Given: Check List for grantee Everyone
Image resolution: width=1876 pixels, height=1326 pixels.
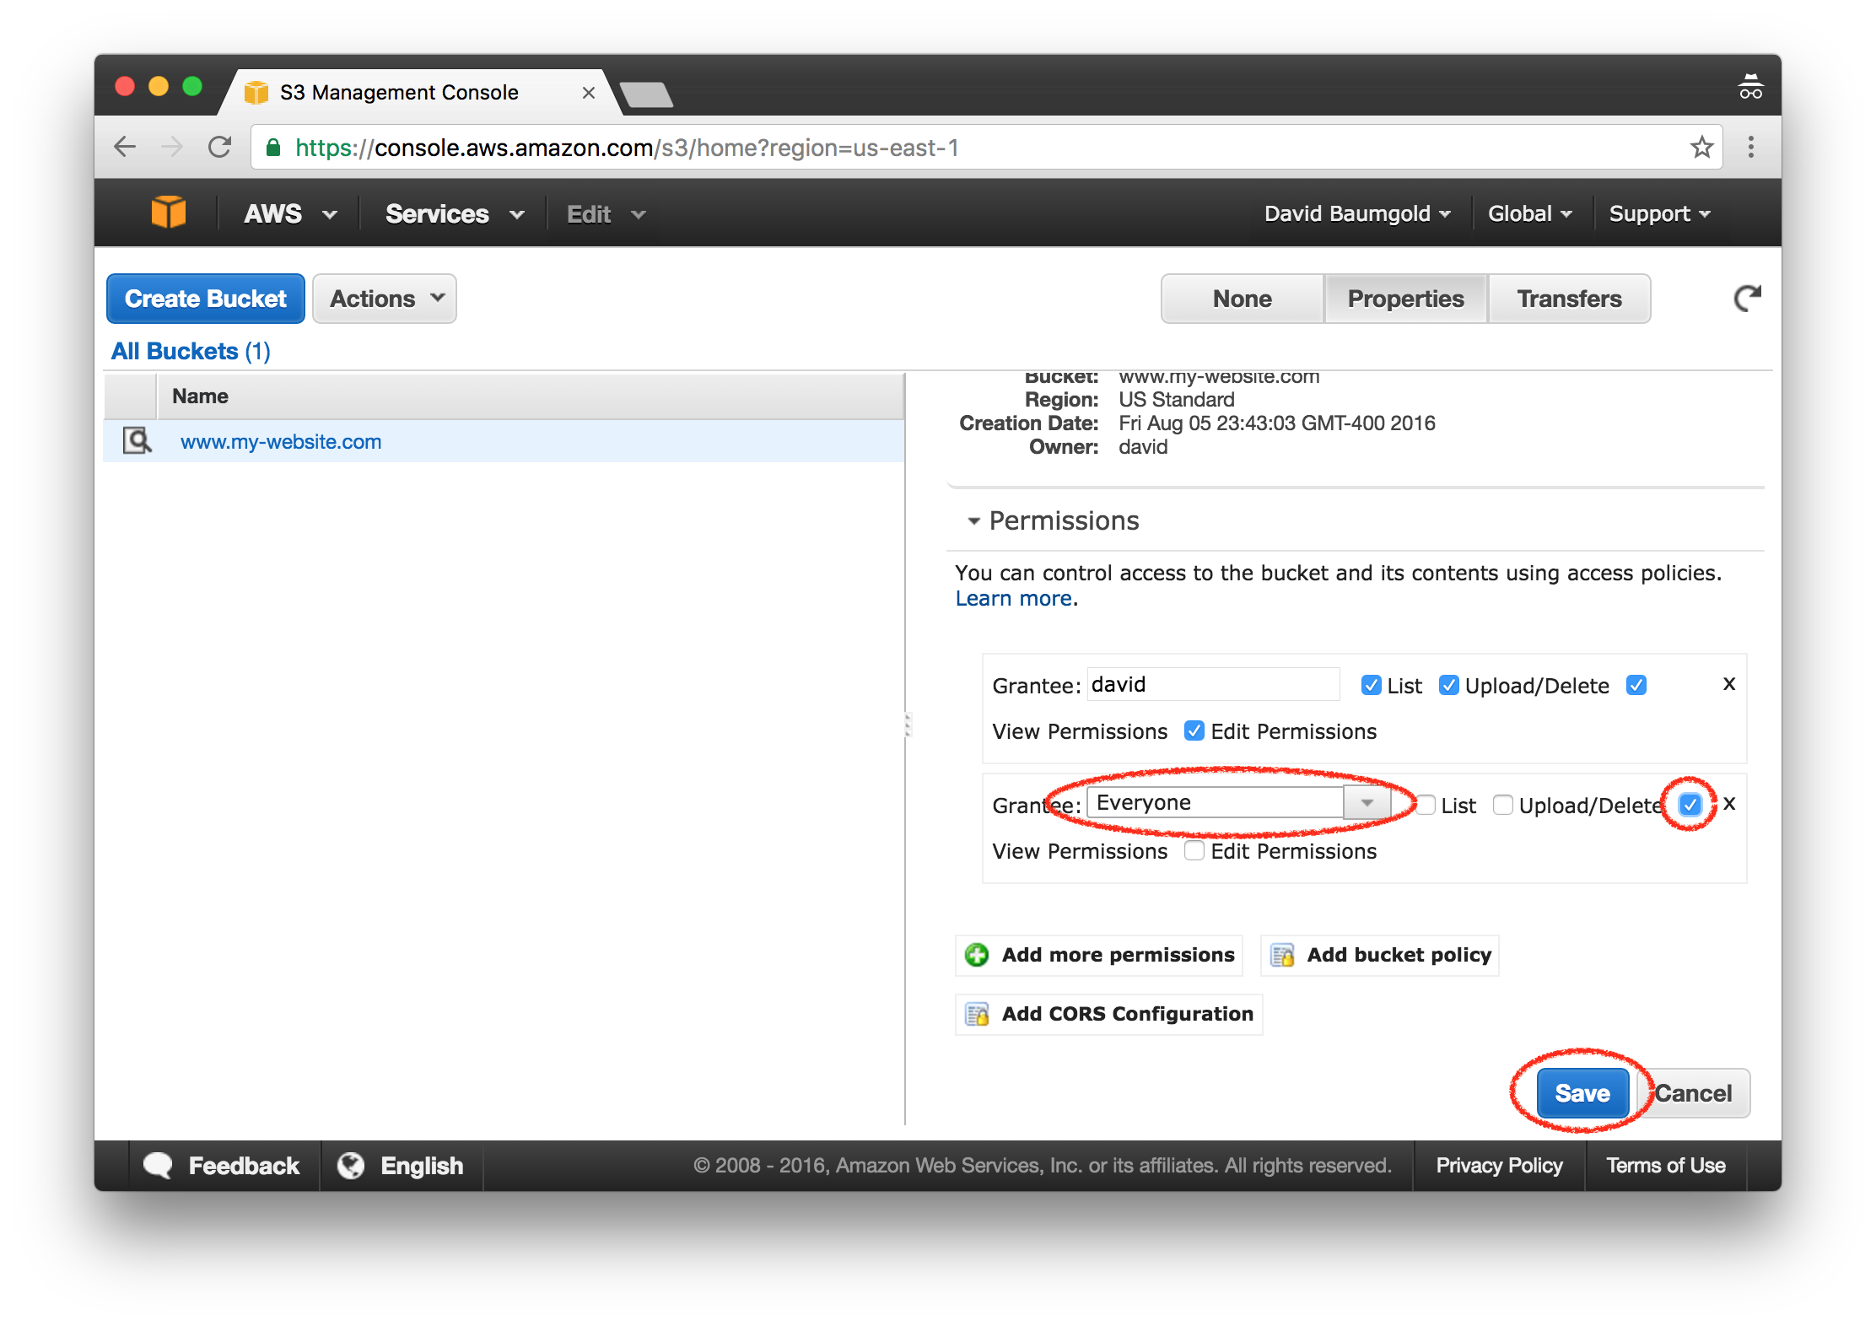Looking at the screenshot, I should 1426,805.
